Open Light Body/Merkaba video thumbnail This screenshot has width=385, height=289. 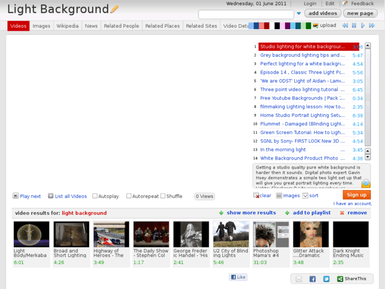click(x=31, y=234)
